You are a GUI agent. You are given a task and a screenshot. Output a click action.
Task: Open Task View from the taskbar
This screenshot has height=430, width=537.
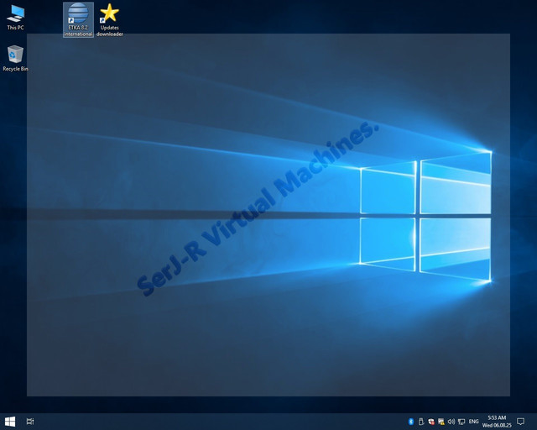tap(30, 422)
